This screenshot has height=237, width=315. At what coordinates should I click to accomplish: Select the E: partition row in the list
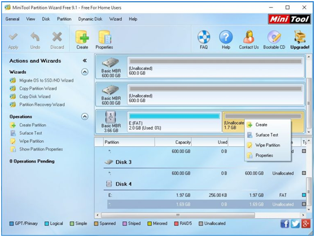click(x=207, y=195)
